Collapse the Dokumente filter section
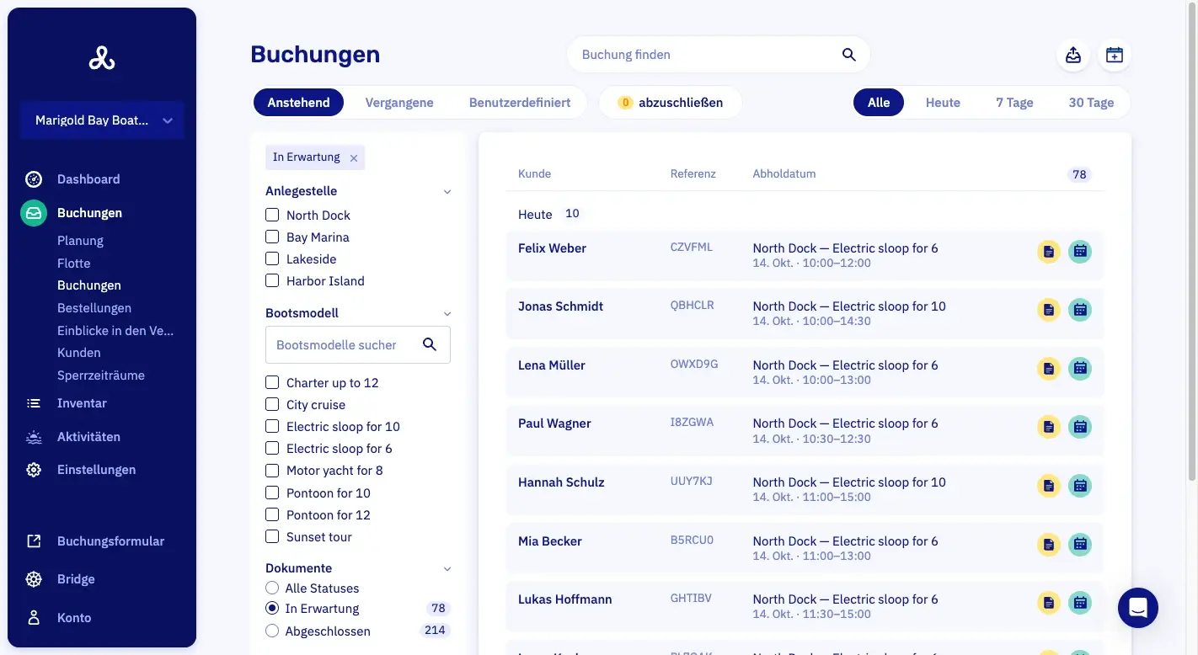The width and height of the screenshot is (1198, 655). (x=447, y=568)
